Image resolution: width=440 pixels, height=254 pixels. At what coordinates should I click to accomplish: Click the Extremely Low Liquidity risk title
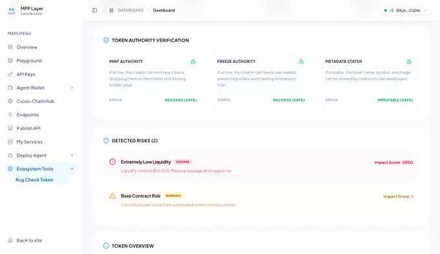tap(146, 162)
